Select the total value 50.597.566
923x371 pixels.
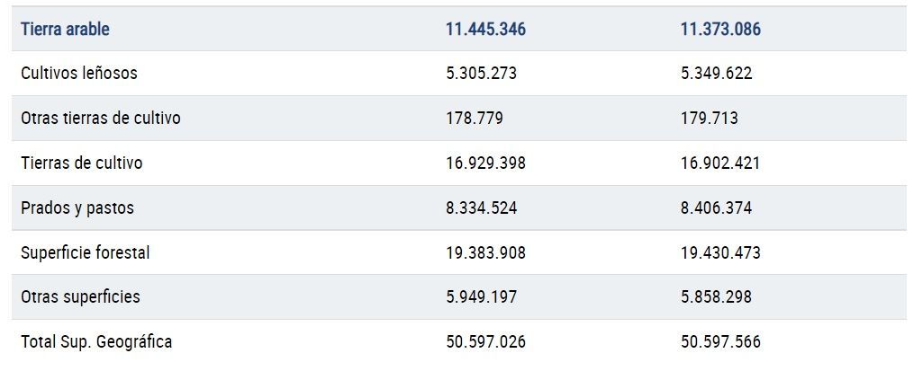(x=720, y=342)
